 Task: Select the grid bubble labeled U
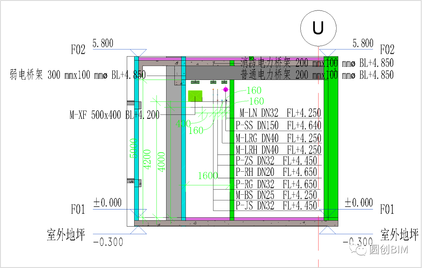[318, 28]
